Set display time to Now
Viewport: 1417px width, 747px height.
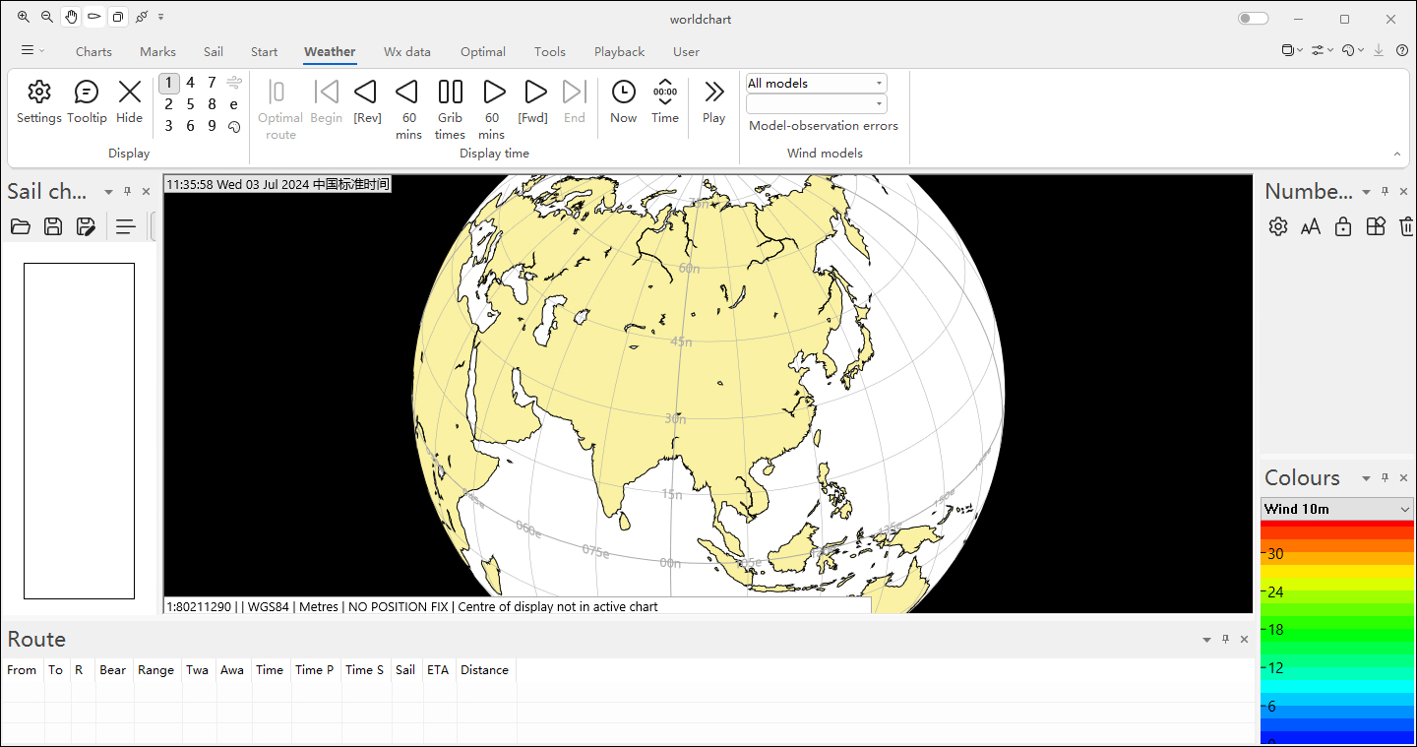click(623, 93)
